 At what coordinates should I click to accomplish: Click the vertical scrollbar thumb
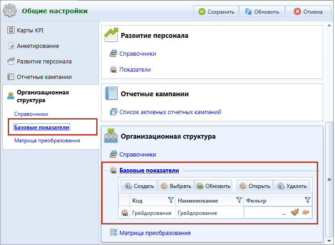coord(329,179)
